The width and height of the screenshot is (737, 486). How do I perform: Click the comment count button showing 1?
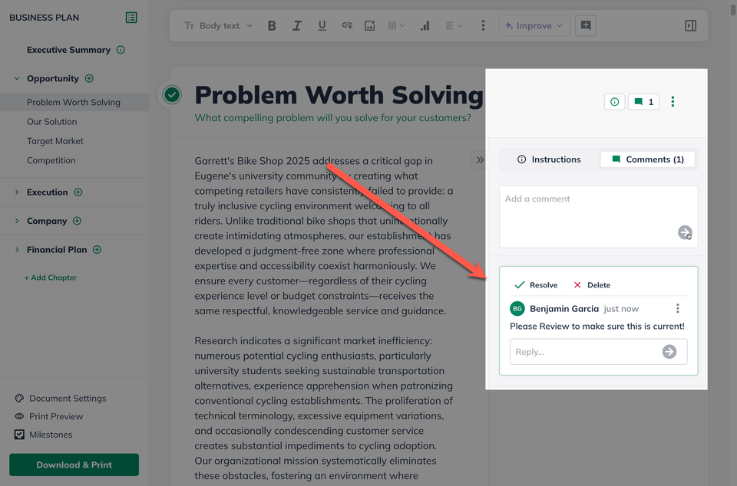643,102
